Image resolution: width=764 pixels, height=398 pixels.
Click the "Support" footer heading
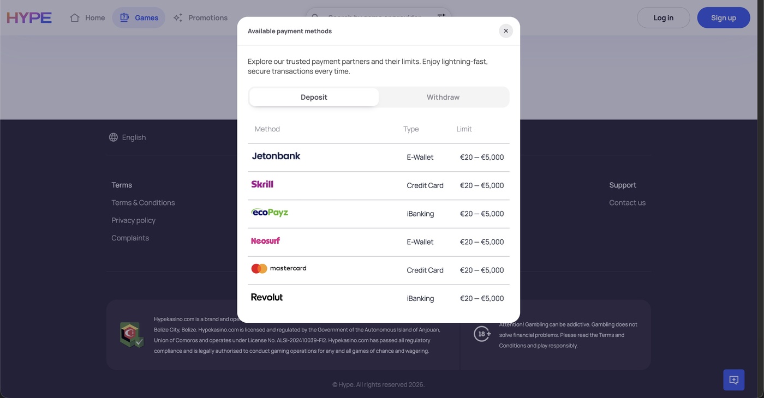tap(623, 185)
